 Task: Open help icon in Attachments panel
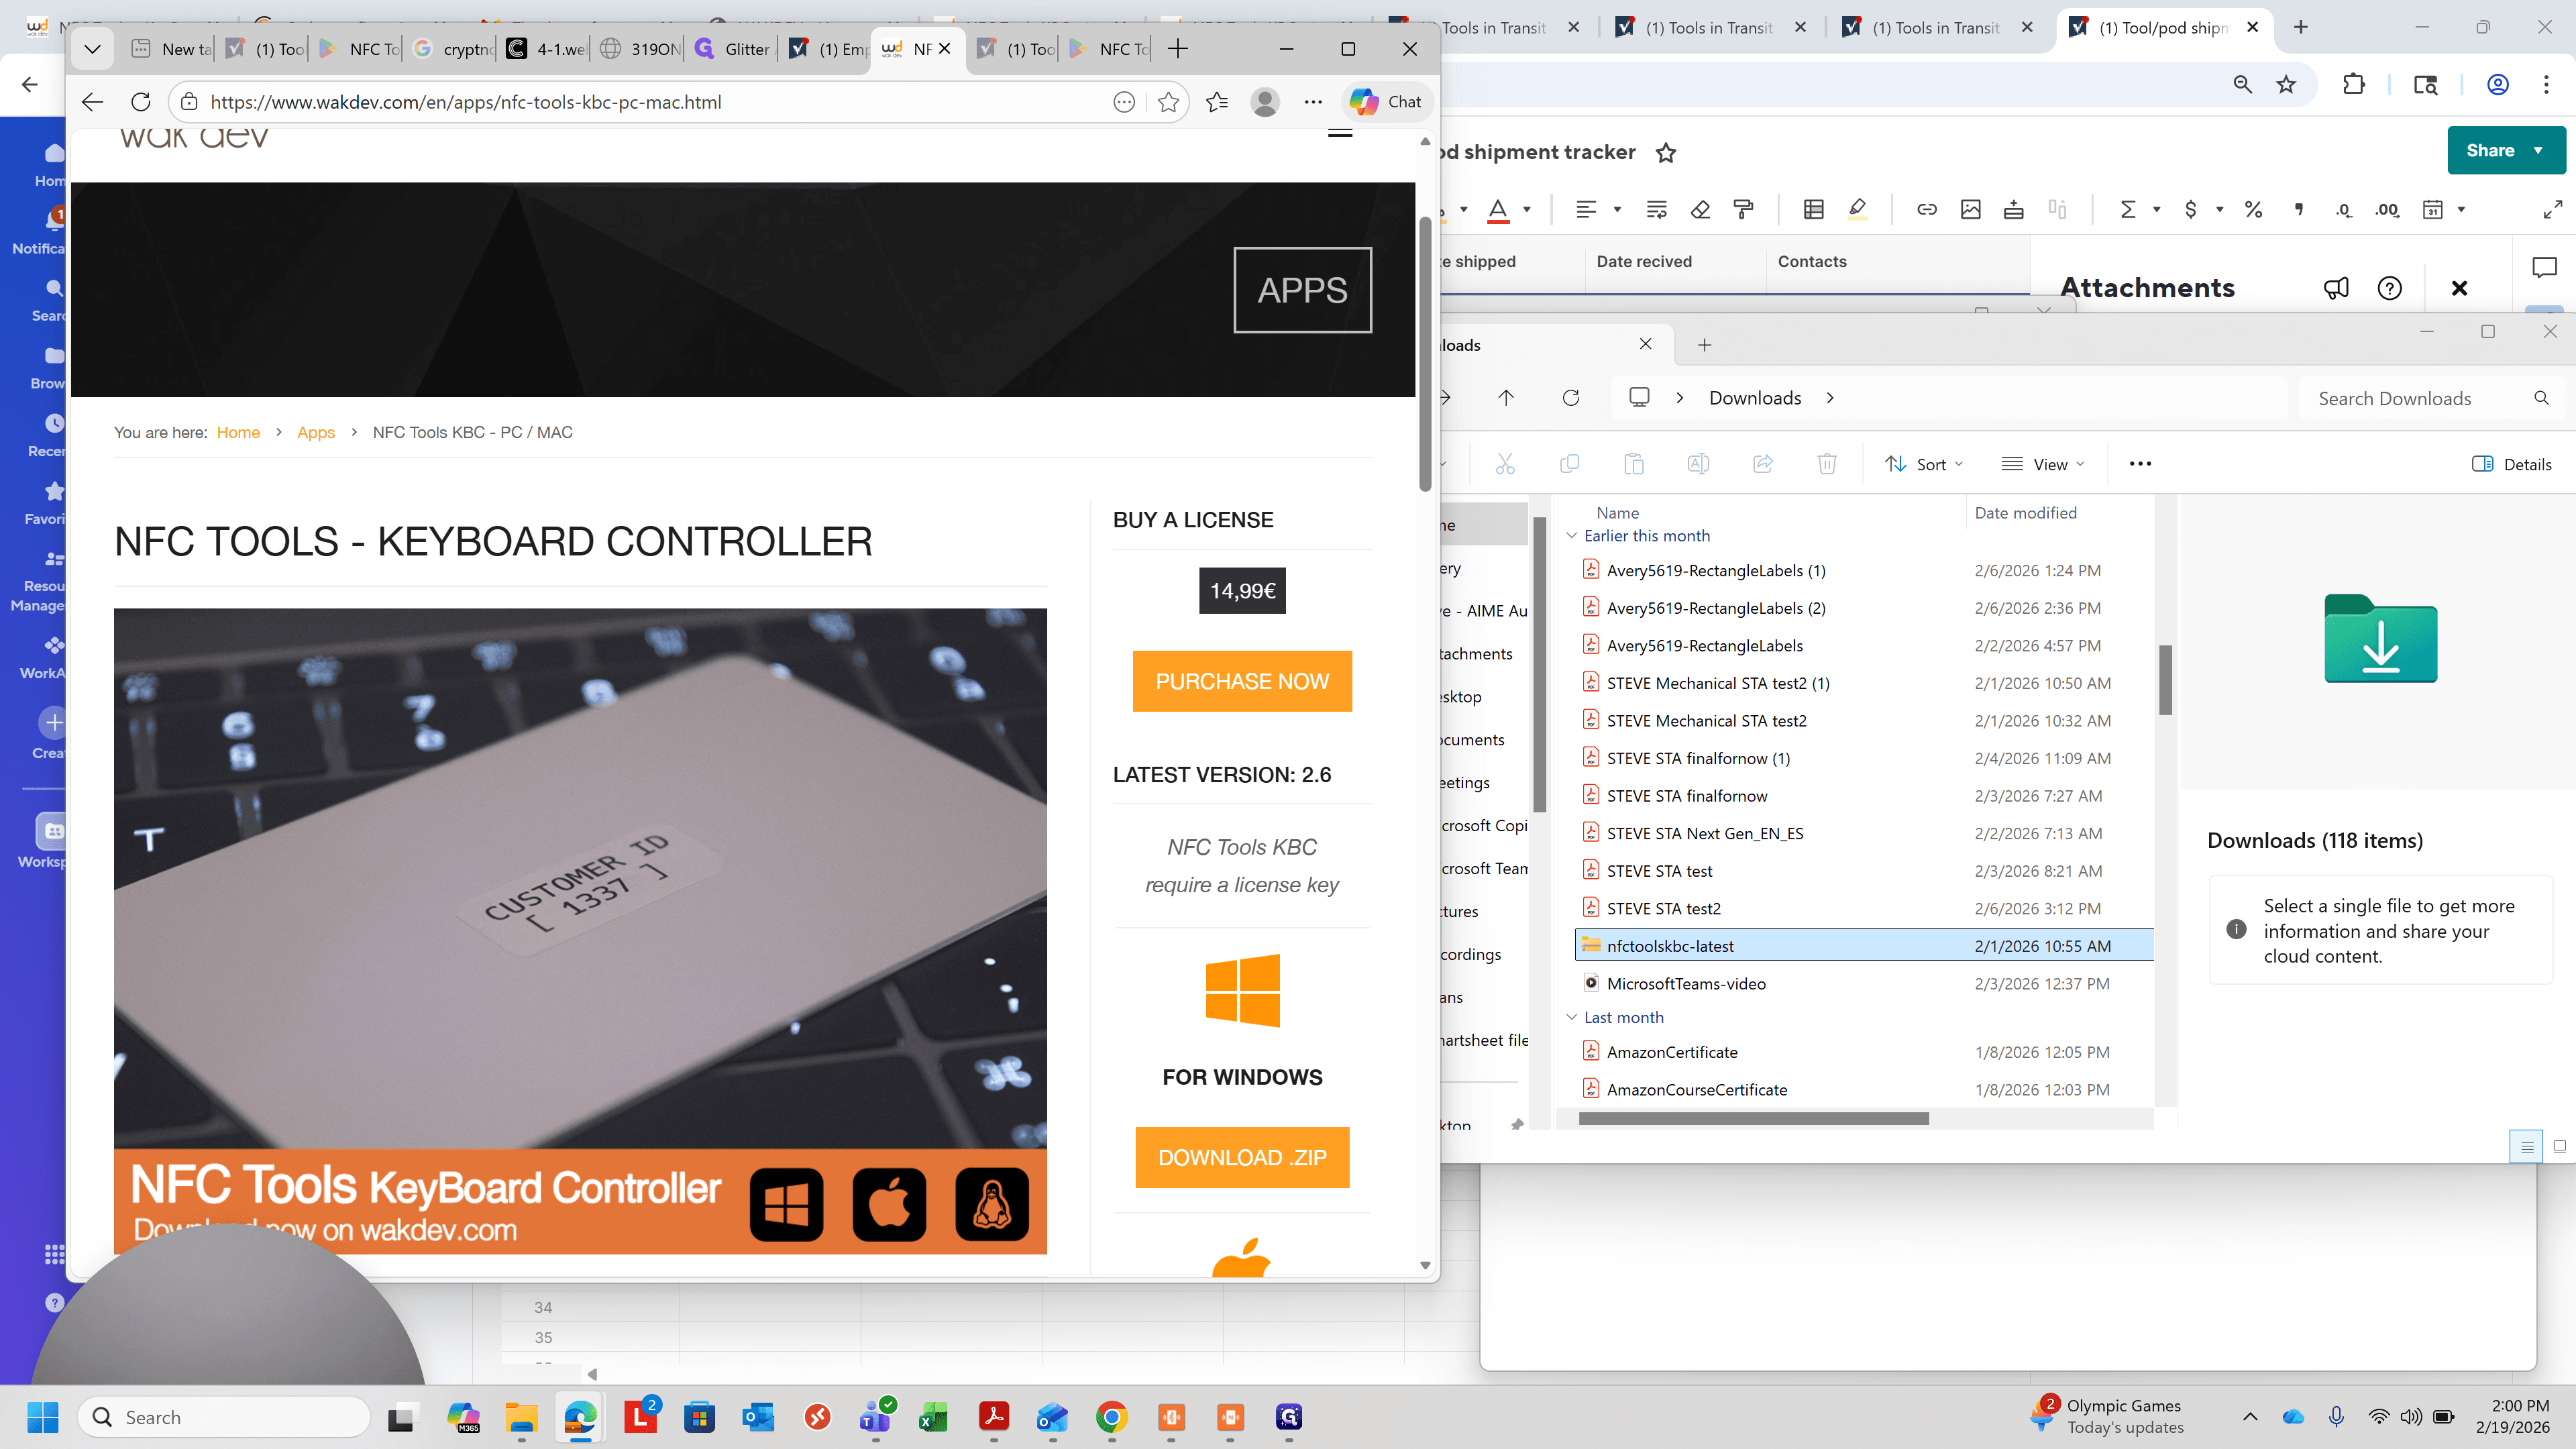coord(2389,288)
